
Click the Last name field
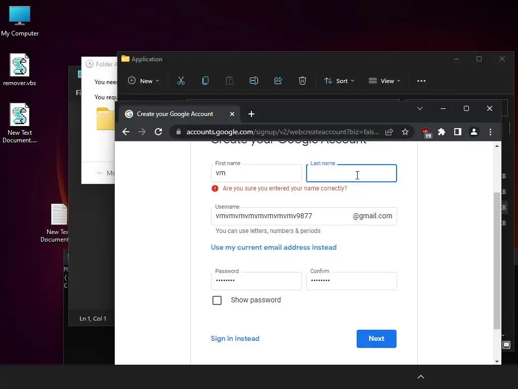pos(351,173)
